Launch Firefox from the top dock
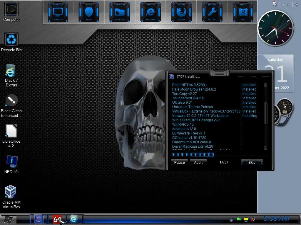 click(181, 12)
